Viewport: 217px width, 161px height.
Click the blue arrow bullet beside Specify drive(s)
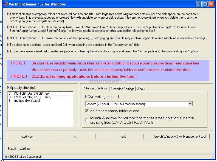[x=8, y=87]
